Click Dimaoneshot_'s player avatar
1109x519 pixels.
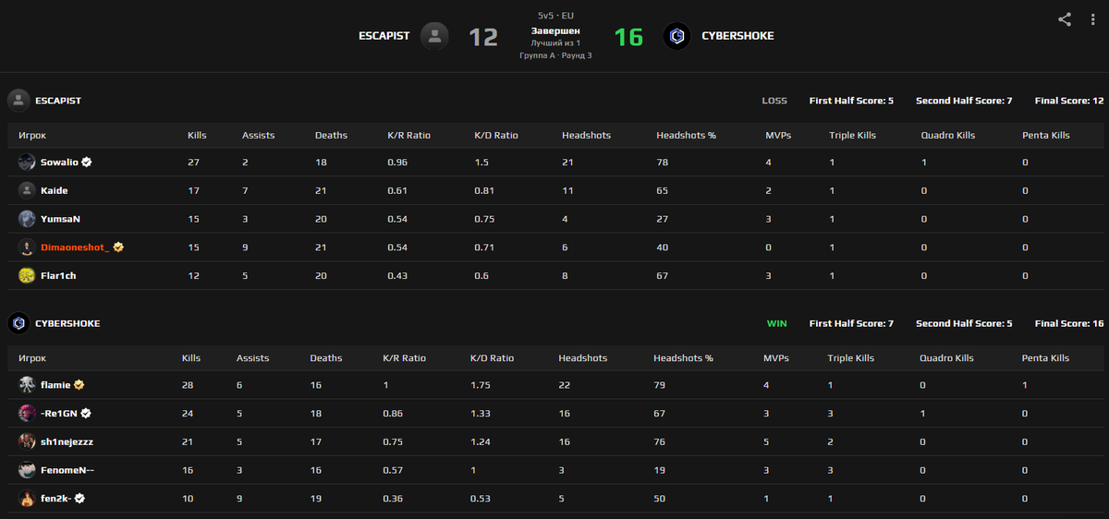tap(27, 247)
